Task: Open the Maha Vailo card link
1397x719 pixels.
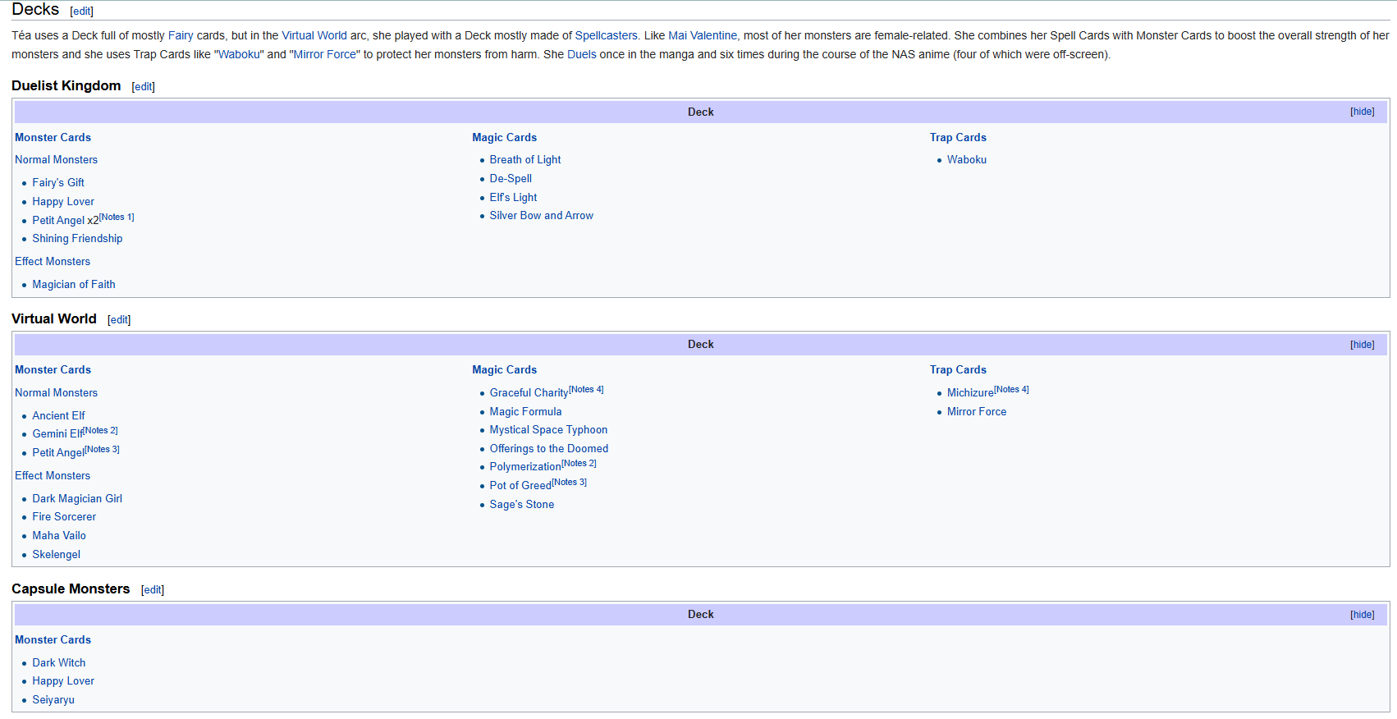Action: [59, 536]
